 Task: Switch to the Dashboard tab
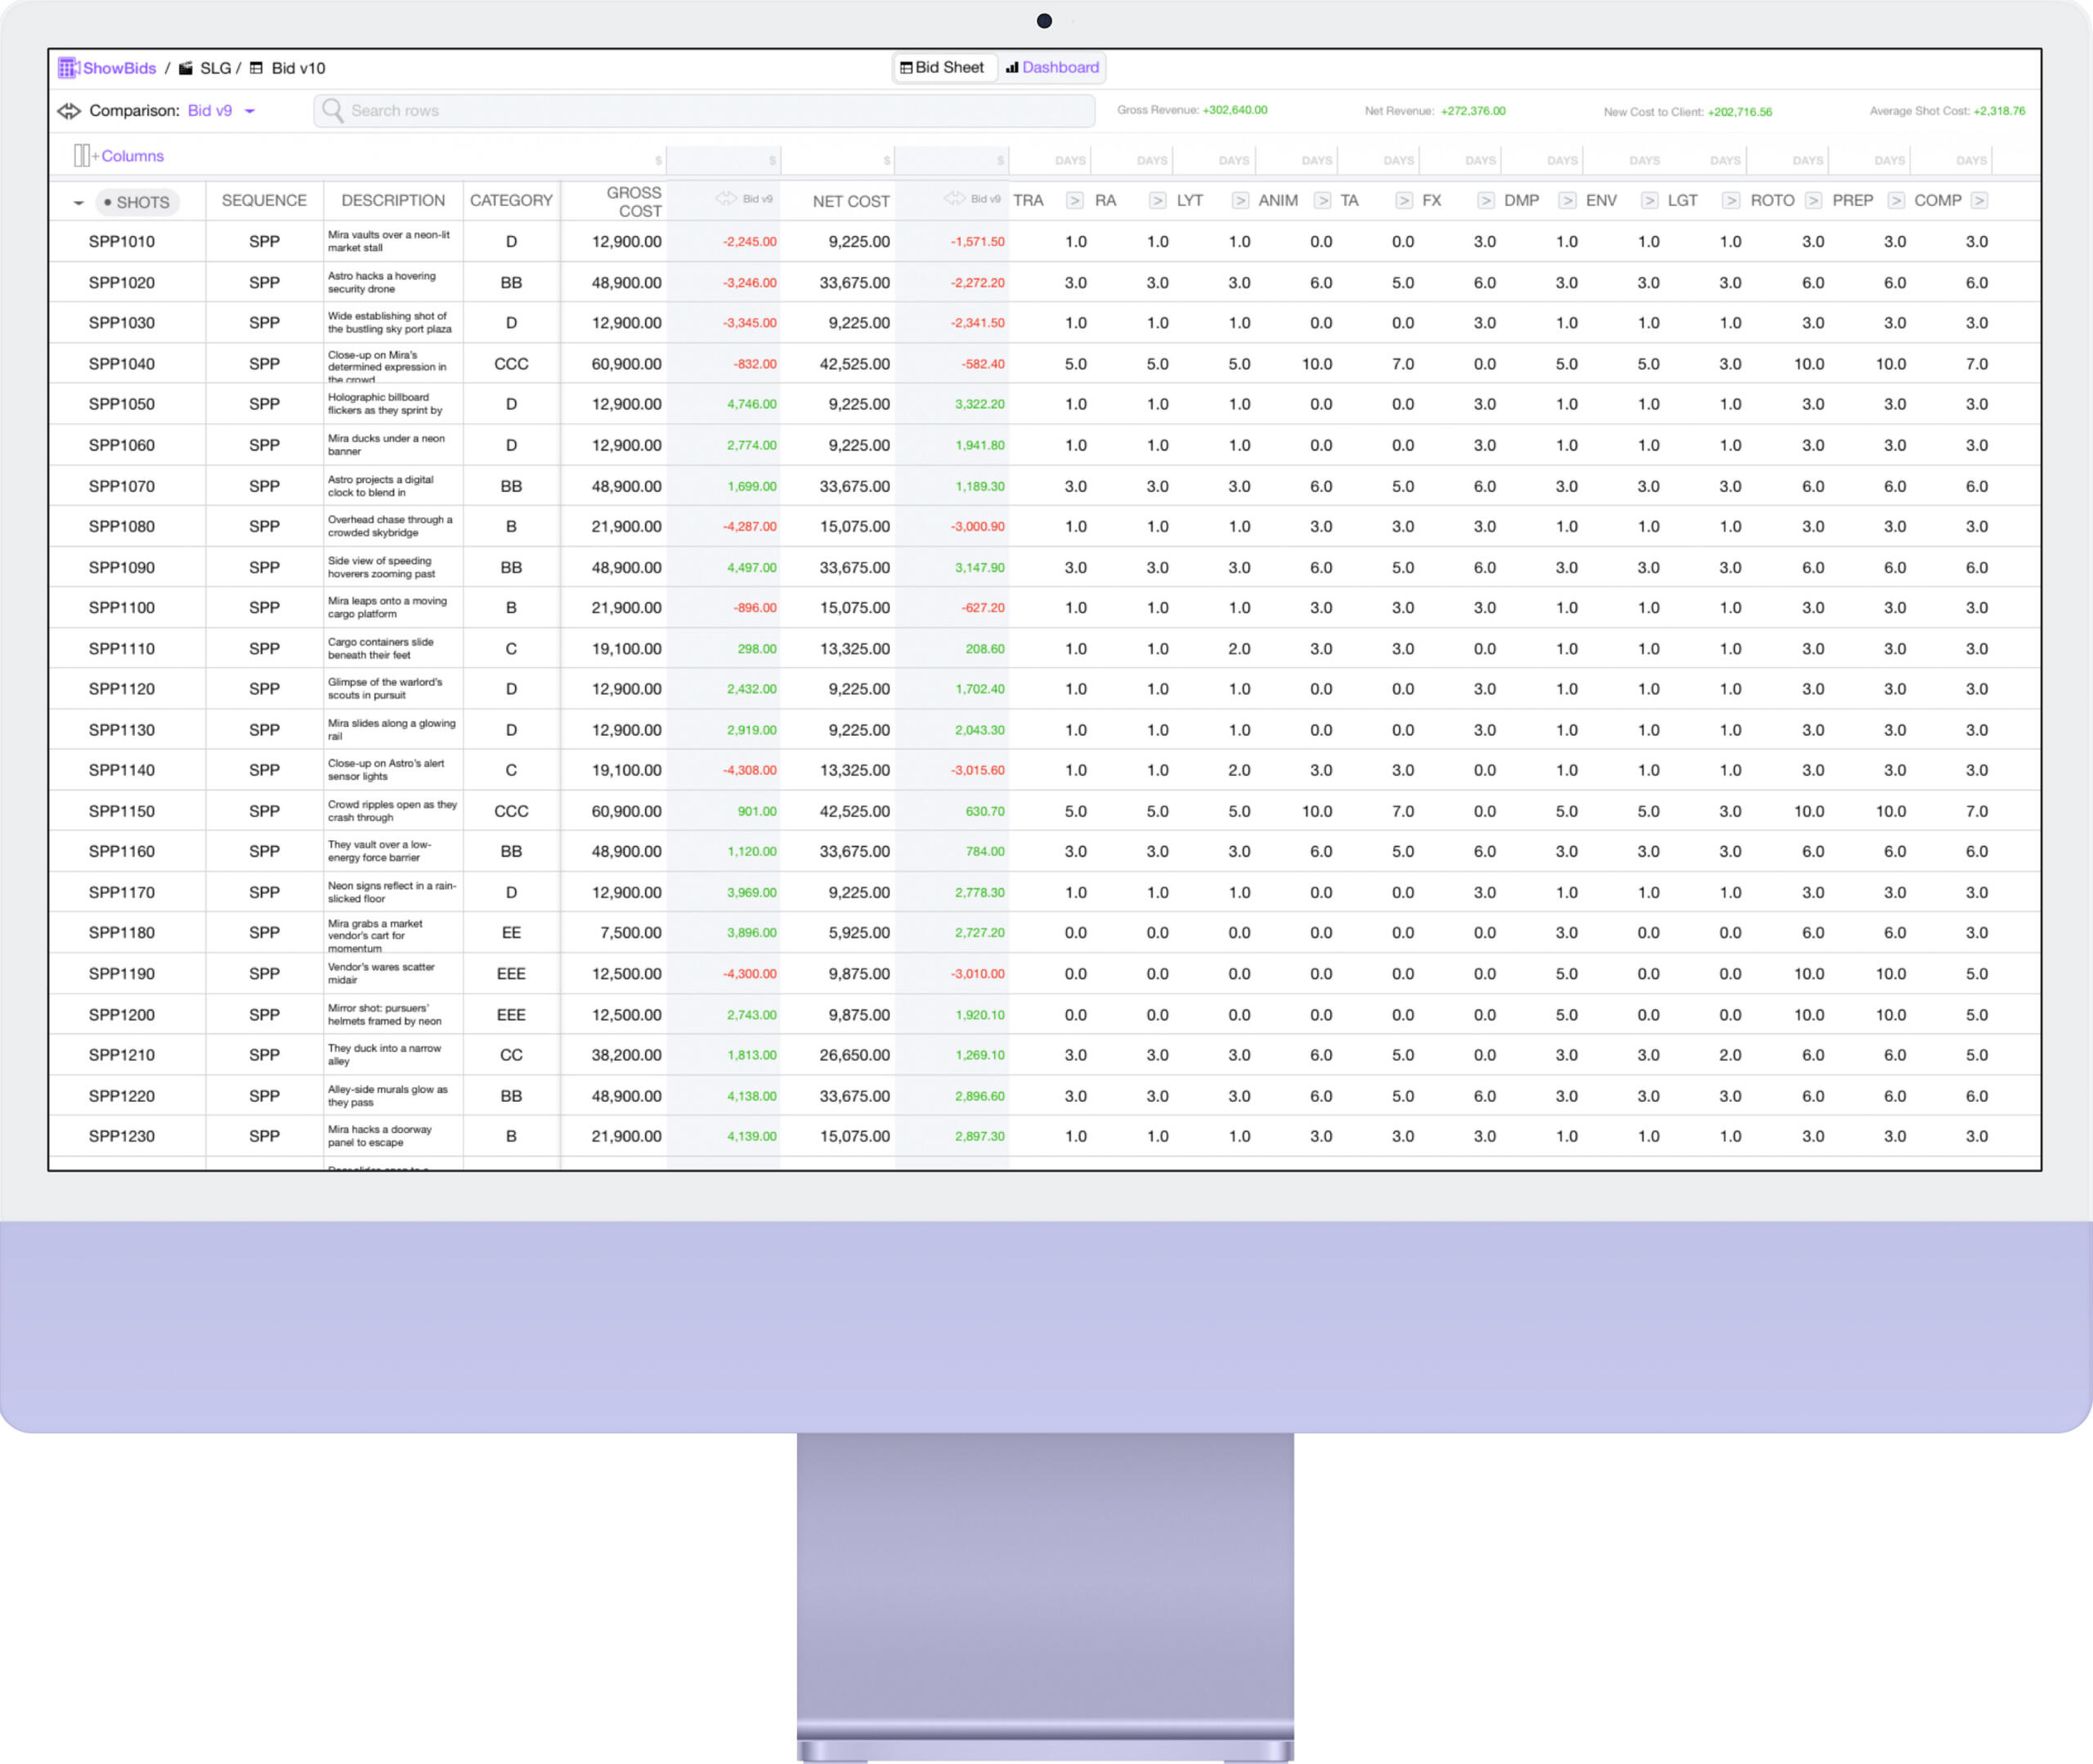tap(1052, 68)
